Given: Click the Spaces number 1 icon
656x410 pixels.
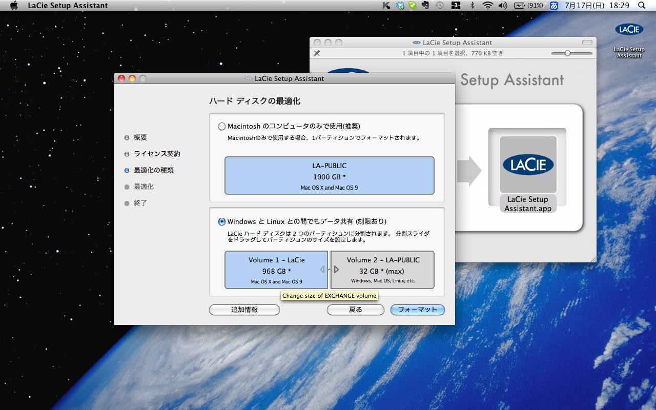Looking at the screenshot, I should click(455, 6).
